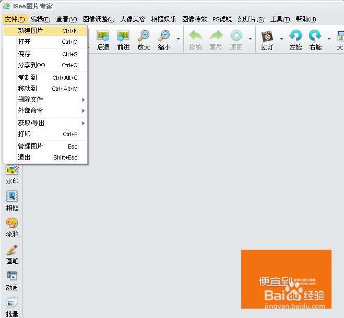Screen dimensions: 344x318
Task: Choose 管理图片 menu entry
Action: [x=45, y=146]
